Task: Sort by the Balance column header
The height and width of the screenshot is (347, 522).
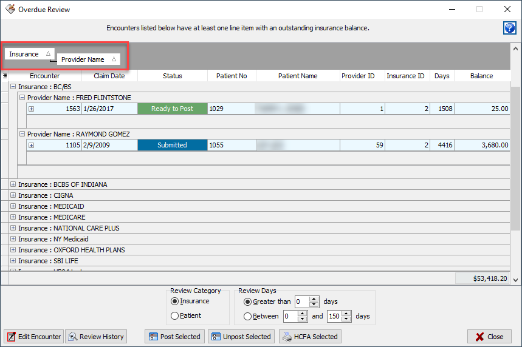Action: pyautogui.click(x=481, y=76)
